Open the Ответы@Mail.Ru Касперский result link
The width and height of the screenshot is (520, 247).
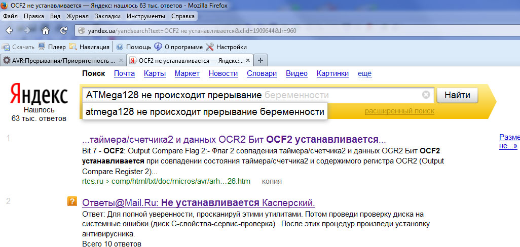pos(198,202)
